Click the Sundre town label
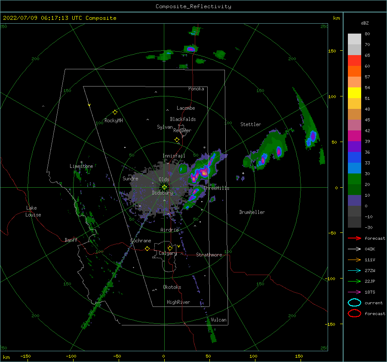Viewport: 387px width, 362px height. pyautogui.click(x=130, y=178)
